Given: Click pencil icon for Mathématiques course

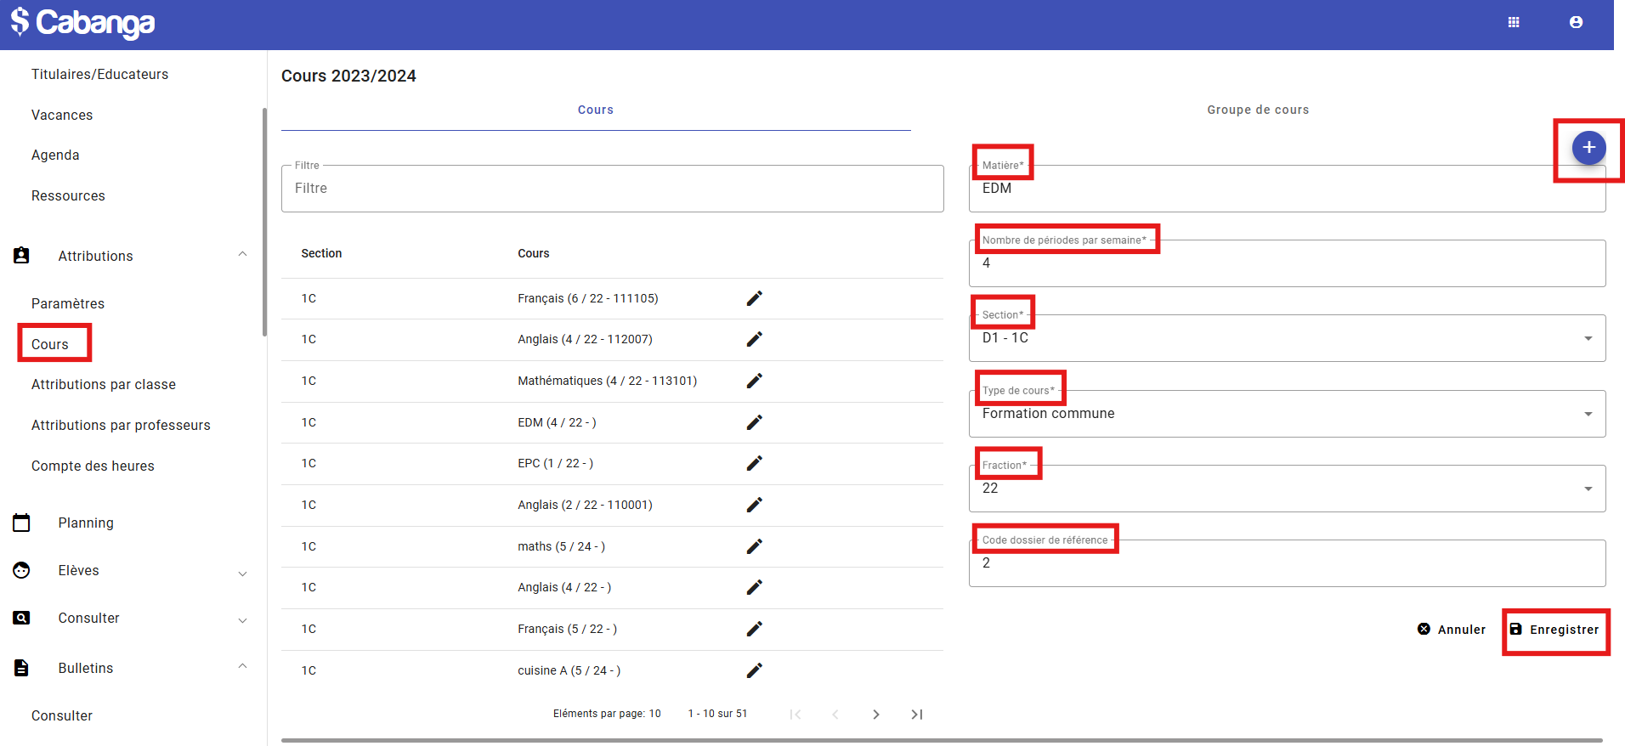Looking at the screenshot, I should [754, 381].
